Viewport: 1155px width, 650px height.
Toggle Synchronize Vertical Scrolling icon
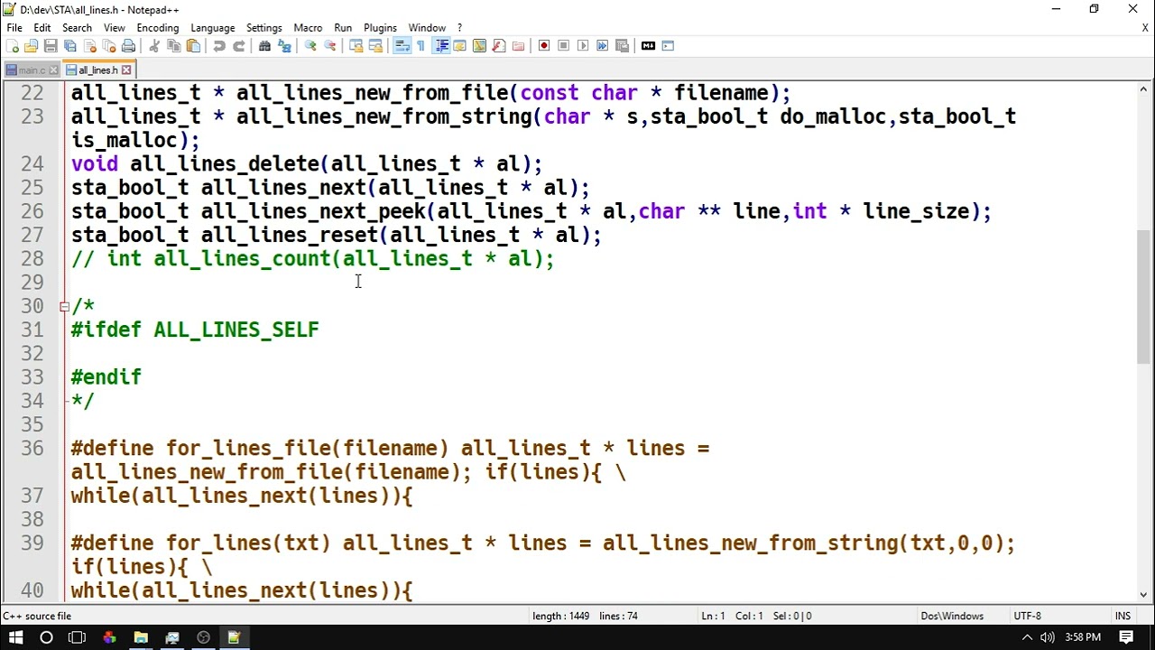[x=356, y=46]
